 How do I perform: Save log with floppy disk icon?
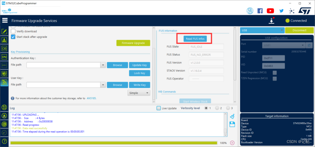[x=232, y=124]
